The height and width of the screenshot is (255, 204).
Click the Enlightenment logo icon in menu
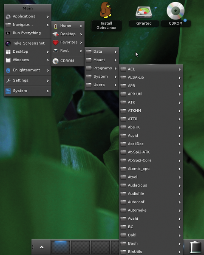pyautogui.click(x=8, y=70)
